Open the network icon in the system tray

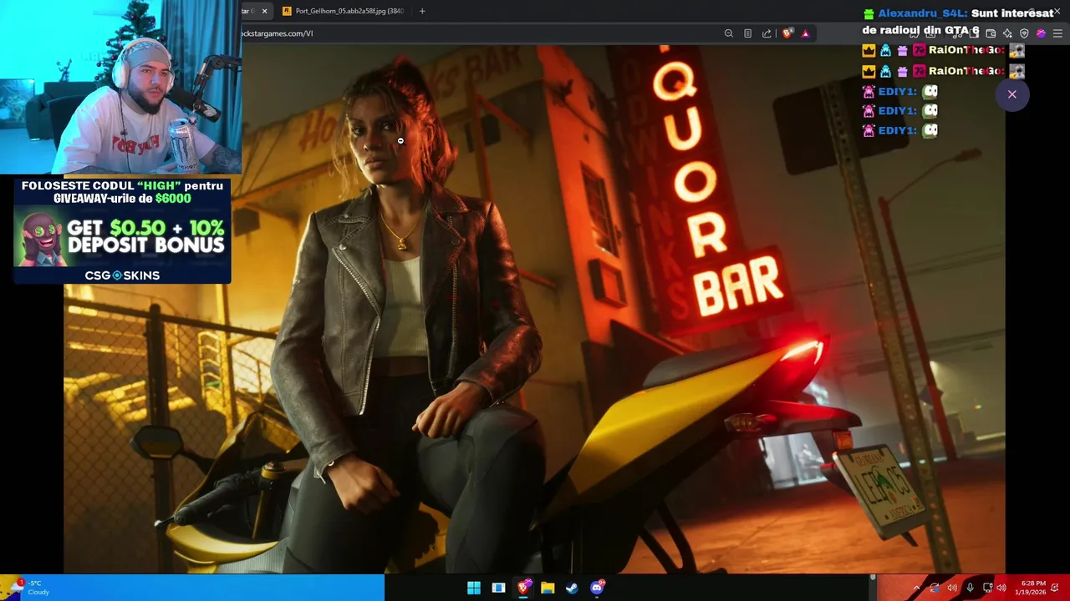[x=988, y=588]
